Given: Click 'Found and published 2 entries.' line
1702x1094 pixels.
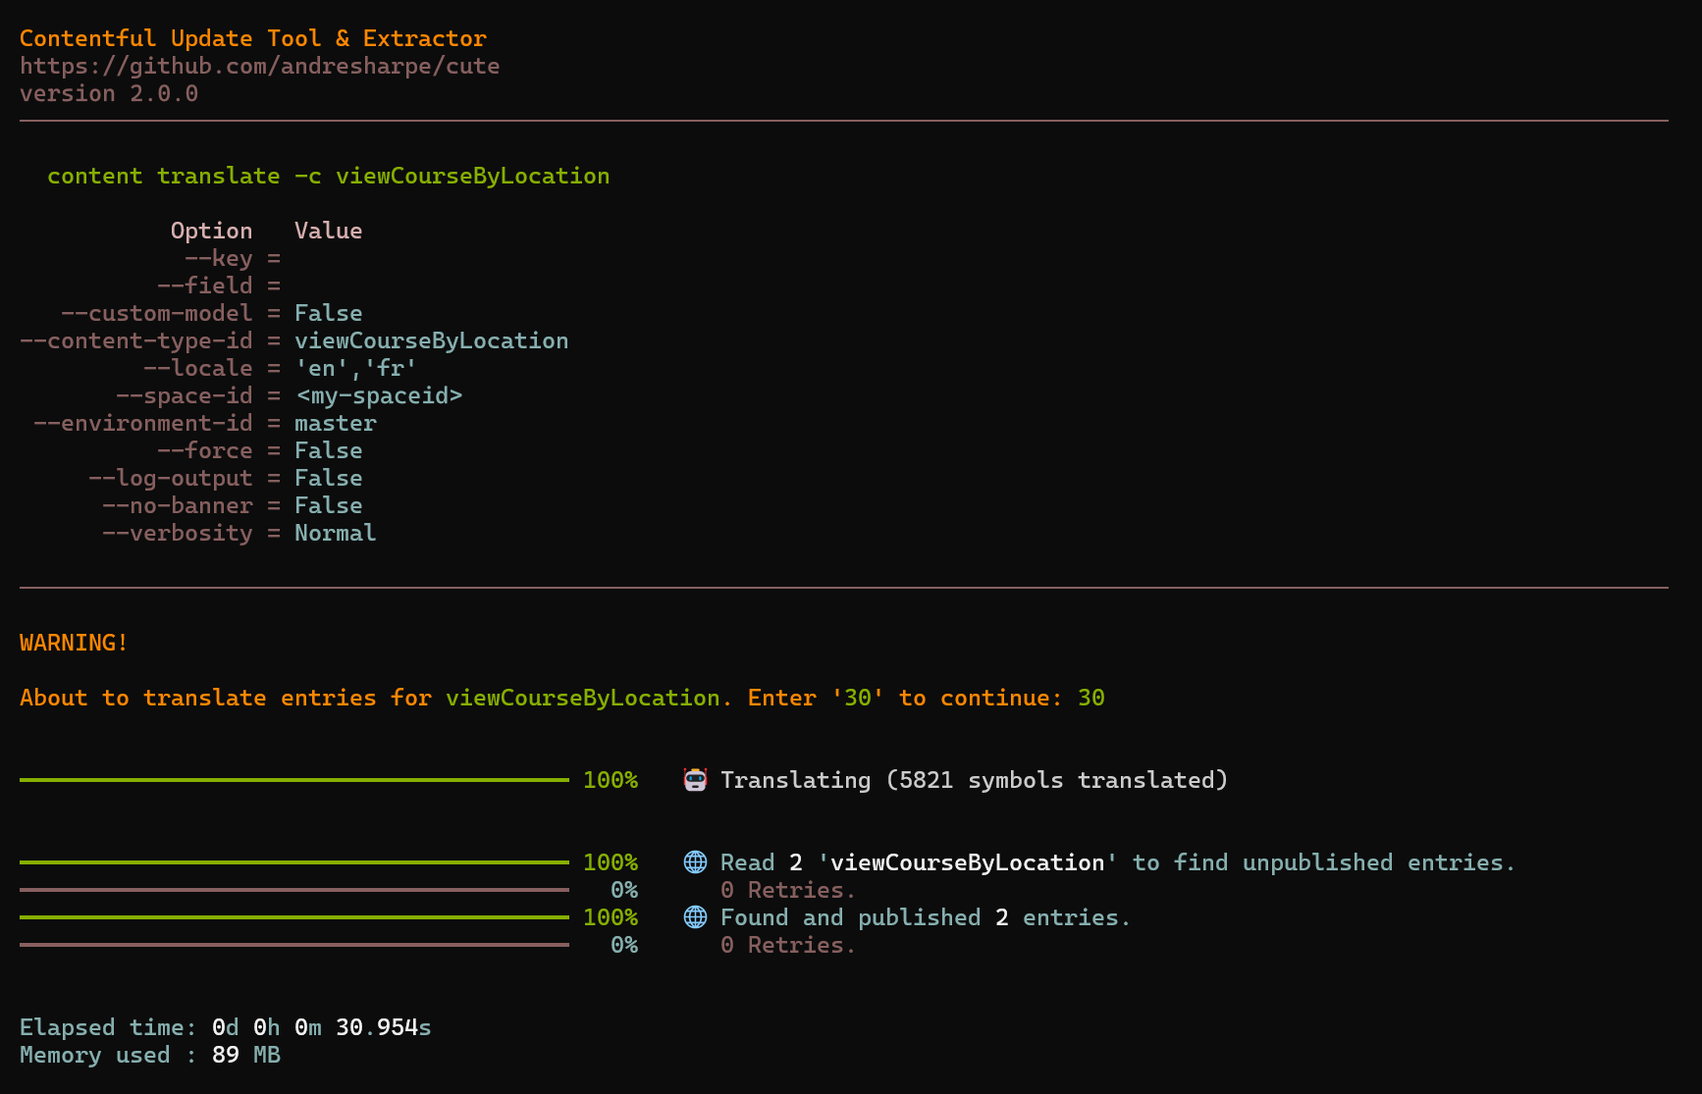Looking at the screenshot, I should pos(926,917).
